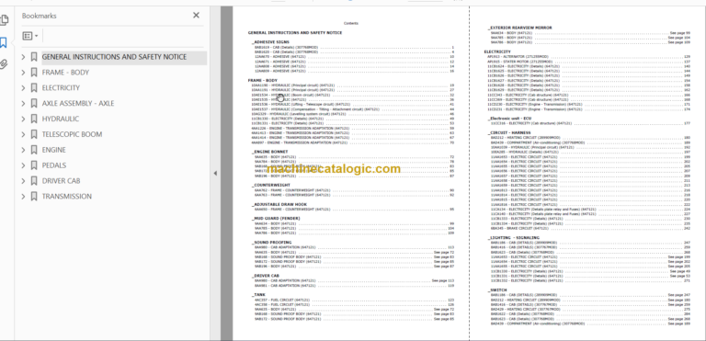This screenshot has width=706, height=341.
Task: Open the page thumbnails panel icon
Action: [4, 20]
